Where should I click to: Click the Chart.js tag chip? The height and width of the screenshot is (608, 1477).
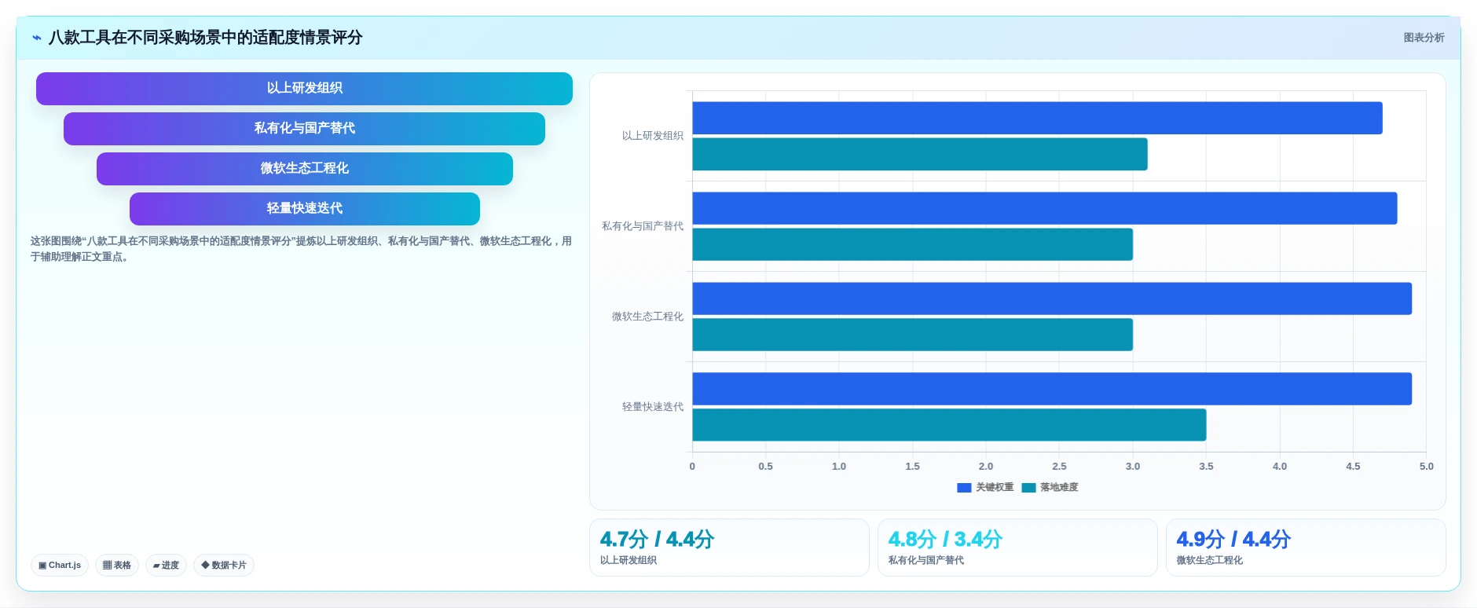point(60,565)
